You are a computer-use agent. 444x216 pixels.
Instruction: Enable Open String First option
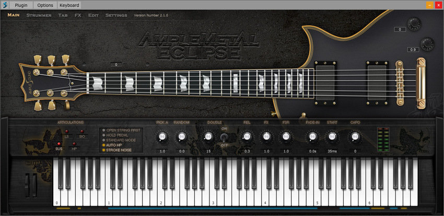click(121, 130)
